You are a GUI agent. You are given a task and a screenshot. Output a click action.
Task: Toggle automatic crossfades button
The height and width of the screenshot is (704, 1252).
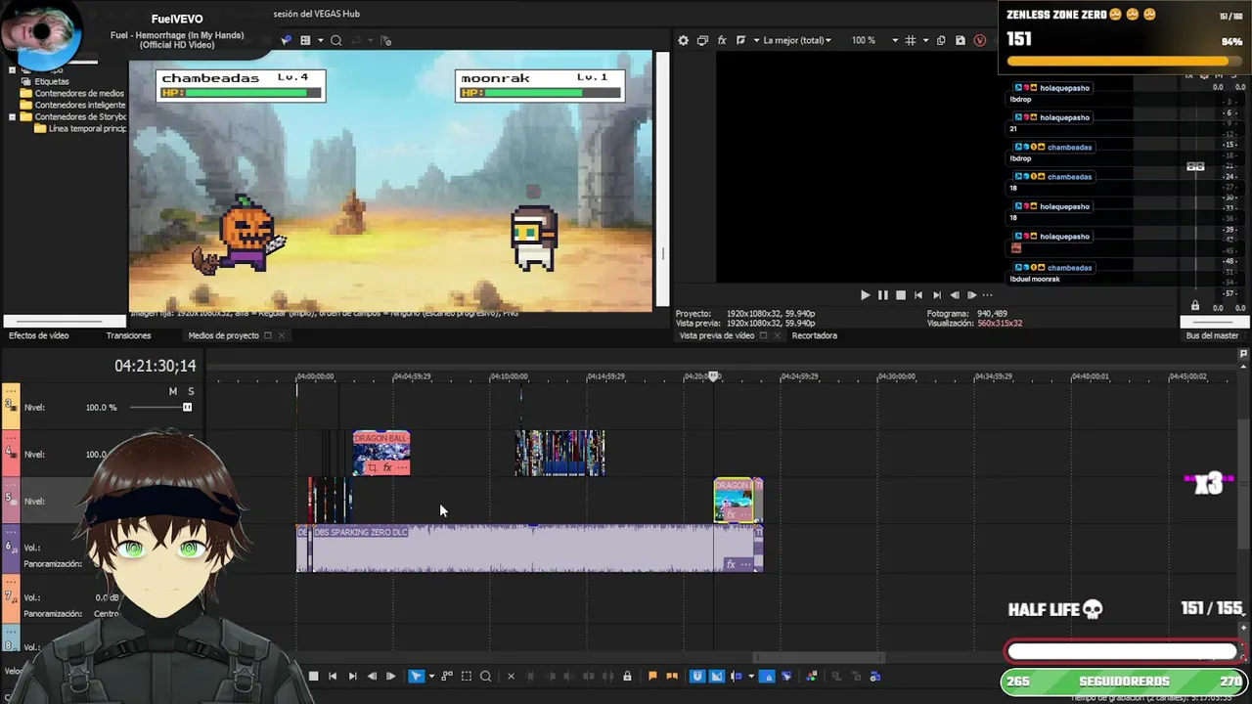coord(716,676)
